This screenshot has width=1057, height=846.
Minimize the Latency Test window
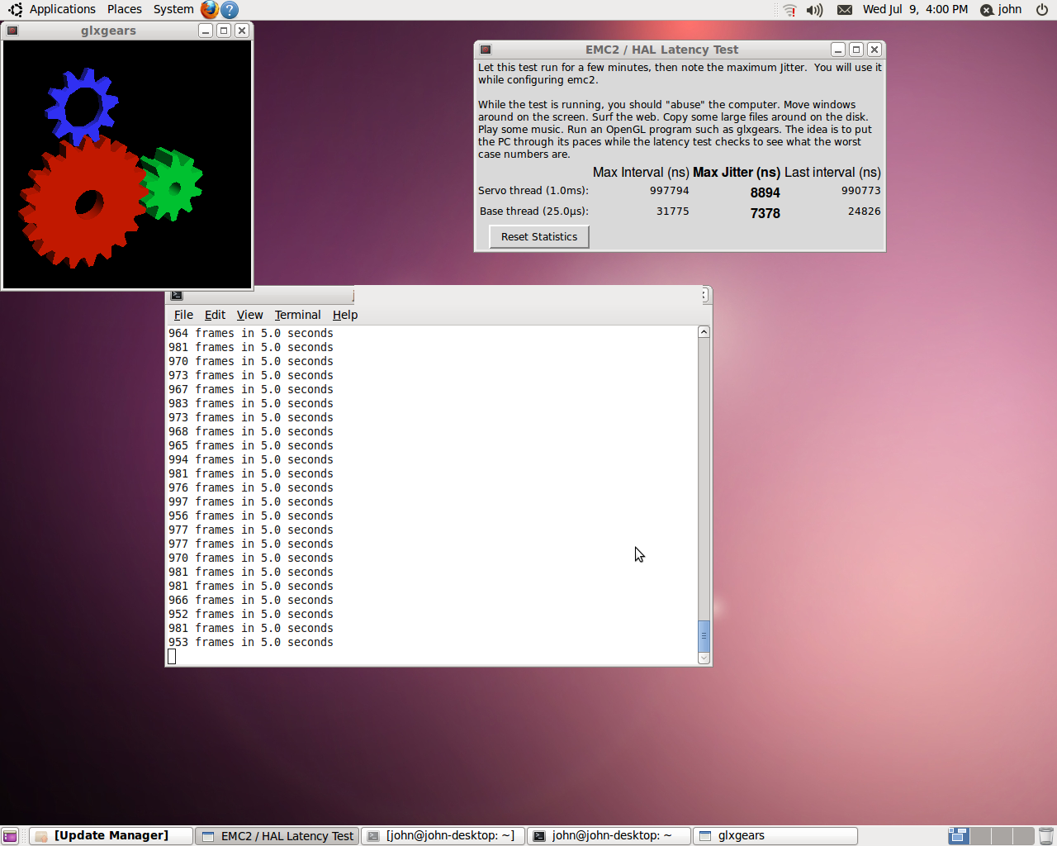pos(838,50)
